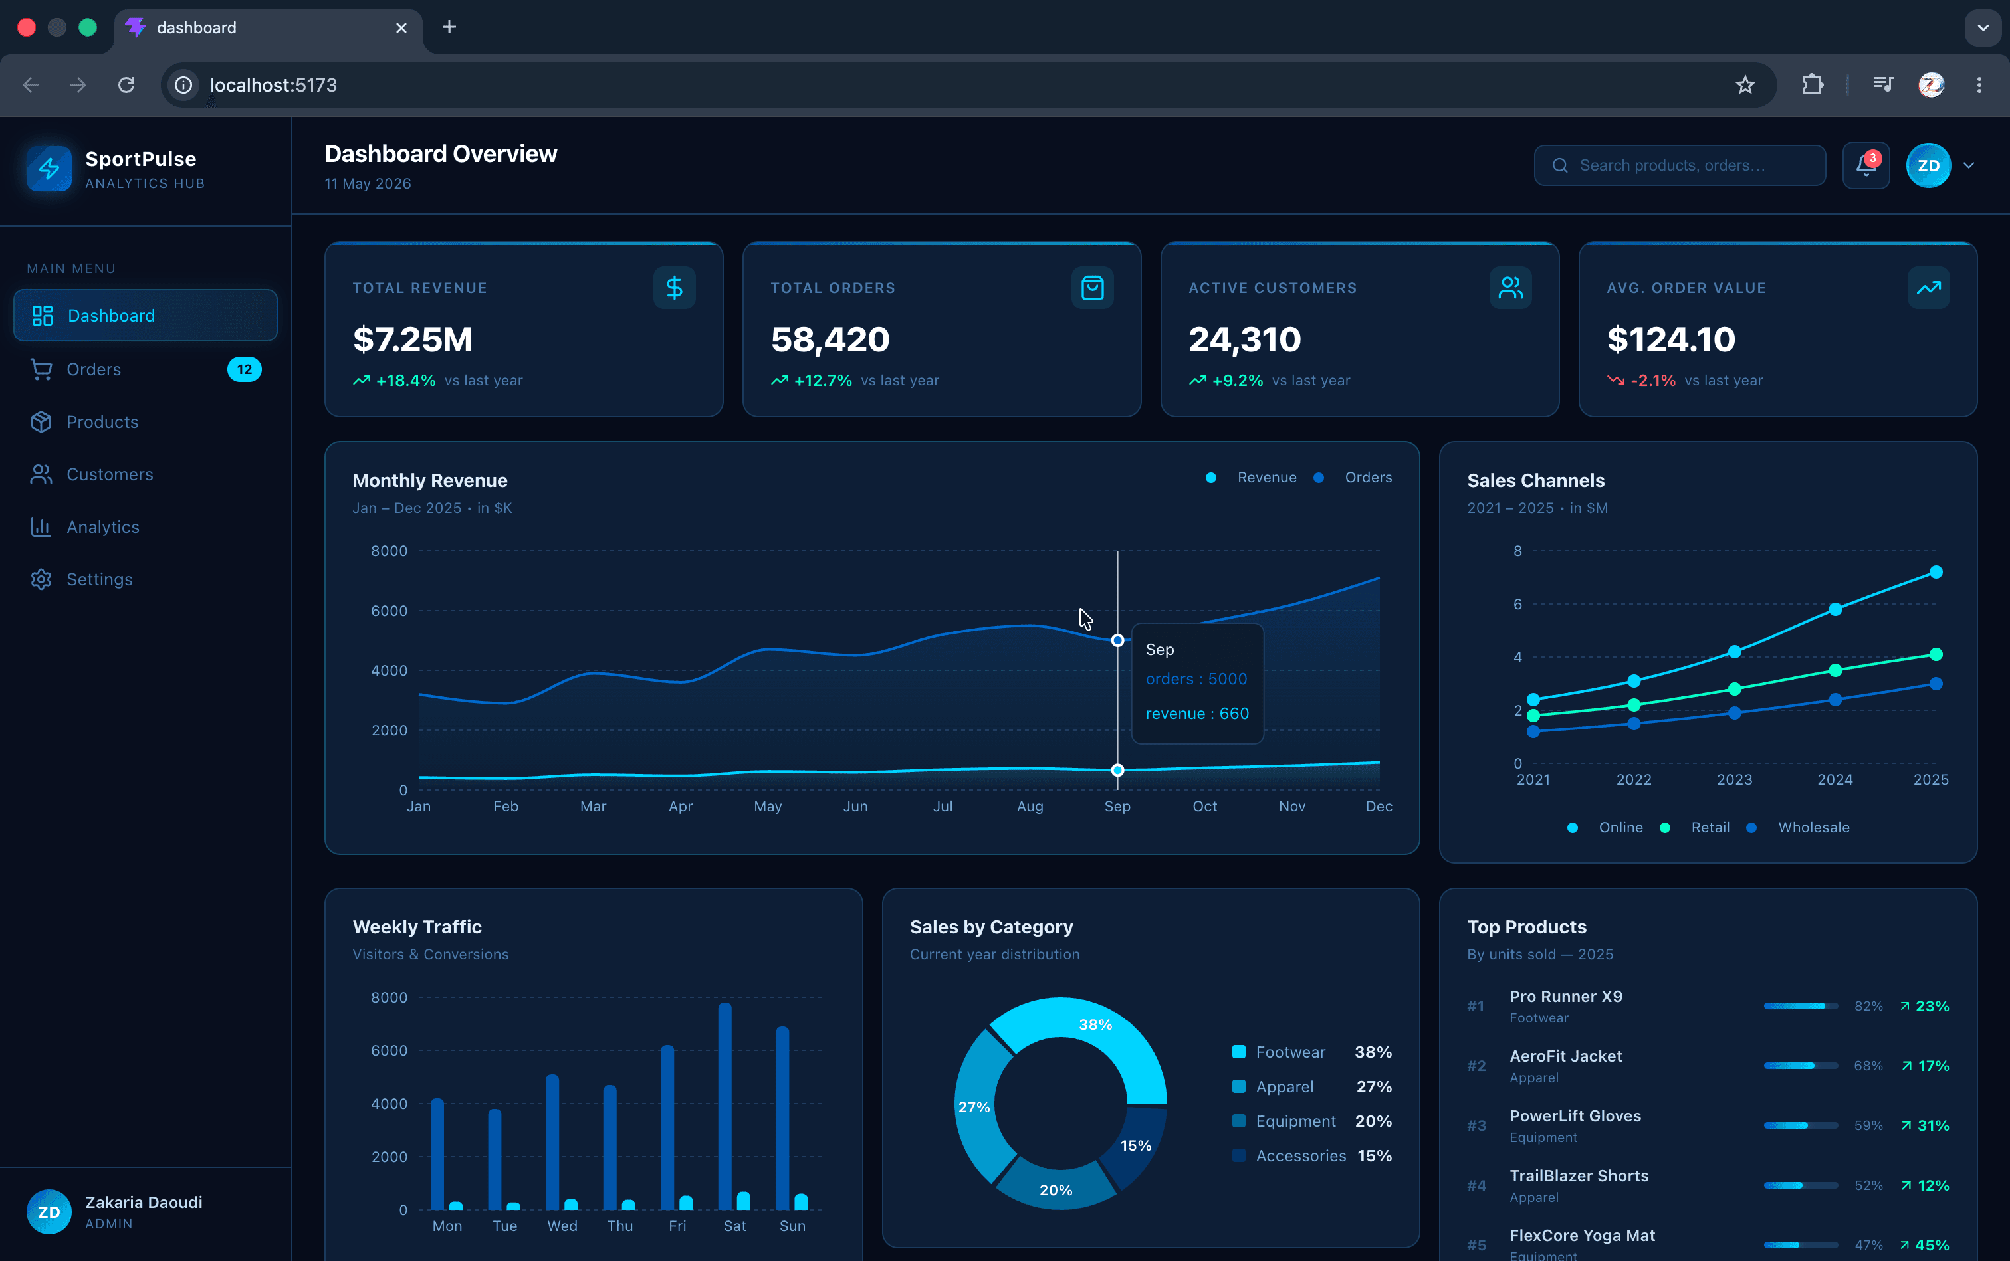The image size is (2010, 1261).
Task: Click the 2023 Retail data point
Action: 1735,689
